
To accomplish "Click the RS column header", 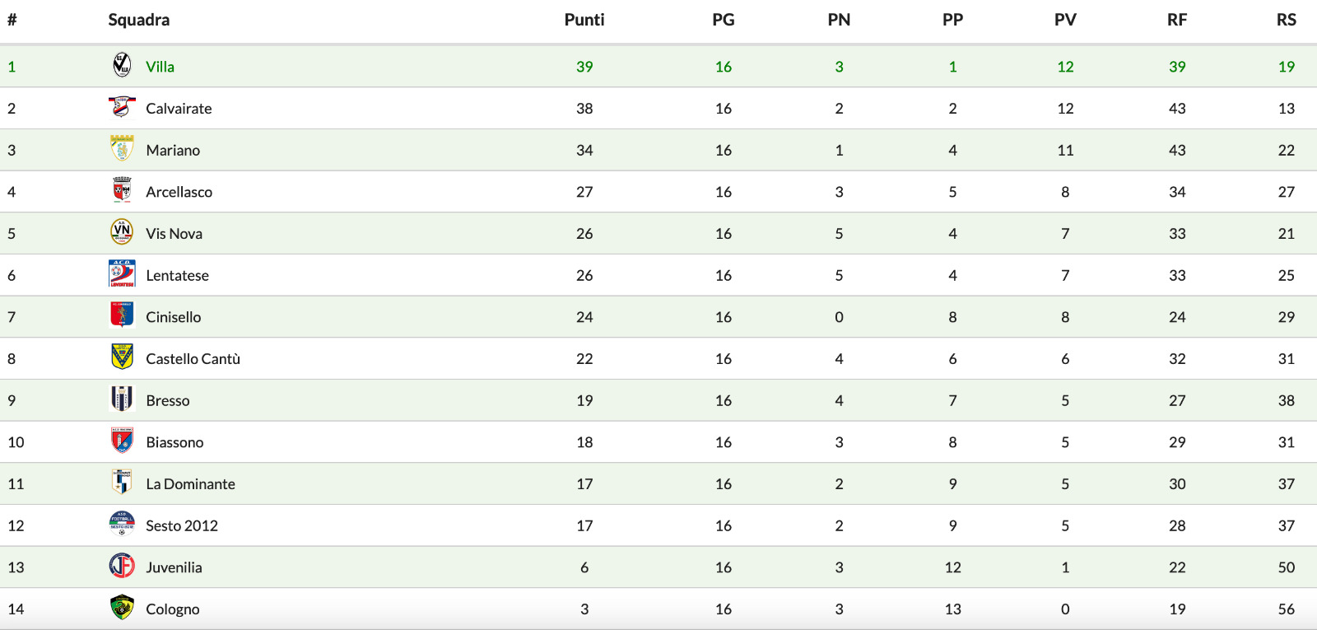I will pyautogui.click(x=1287, y=20).
